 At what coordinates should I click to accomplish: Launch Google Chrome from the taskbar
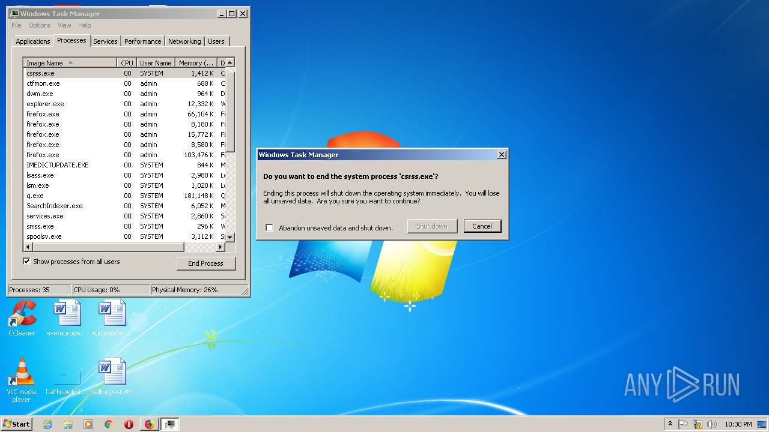coord(108,424)
